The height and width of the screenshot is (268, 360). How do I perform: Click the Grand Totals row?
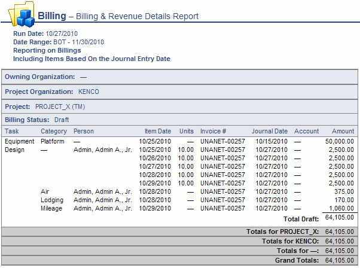tap(179, 260)
